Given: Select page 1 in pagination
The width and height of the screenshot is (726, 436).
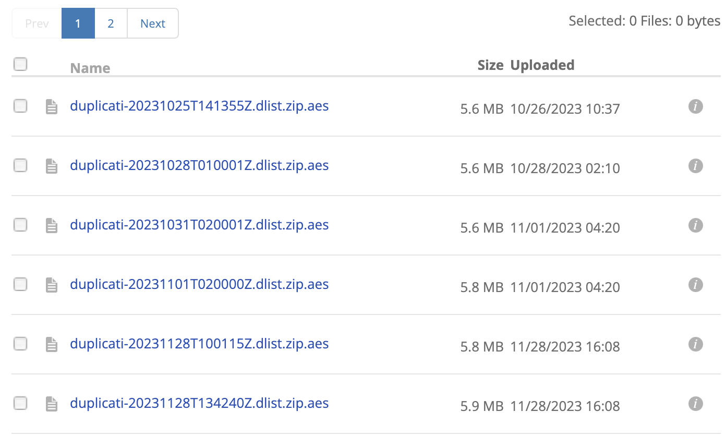Looking at the screenshot, I should click(x=78, y=23).
